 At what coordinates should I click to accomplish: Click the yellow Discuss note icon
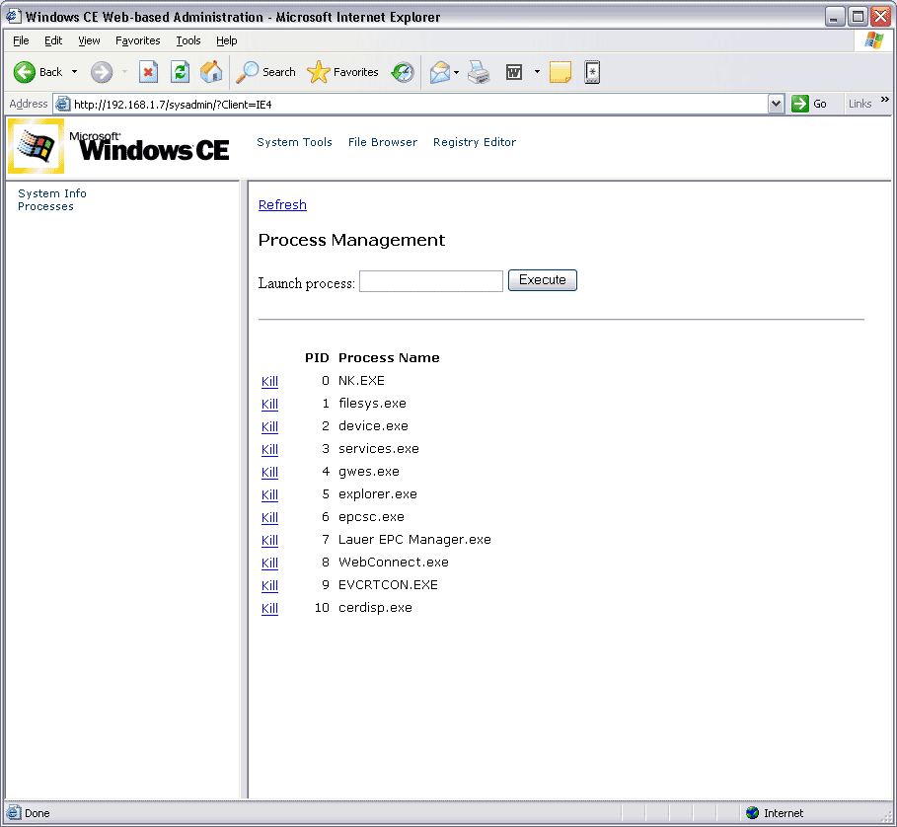coord(561,72)
